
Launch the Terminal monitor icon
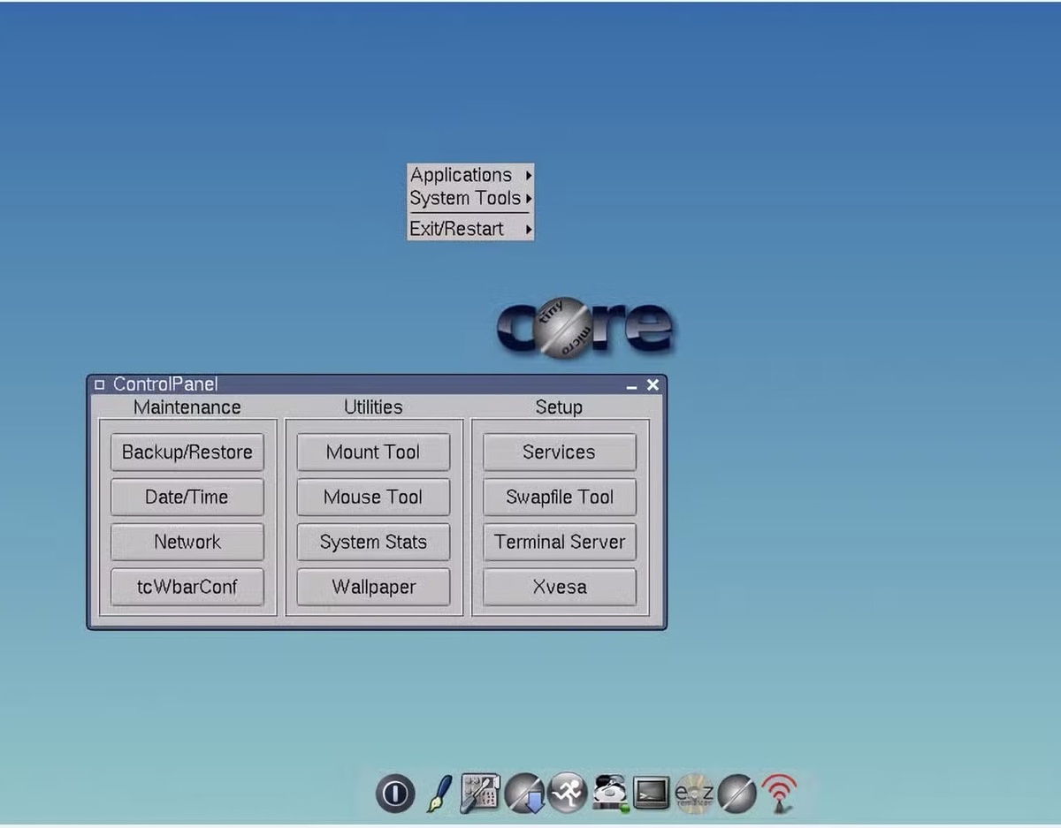pos(653,794)
